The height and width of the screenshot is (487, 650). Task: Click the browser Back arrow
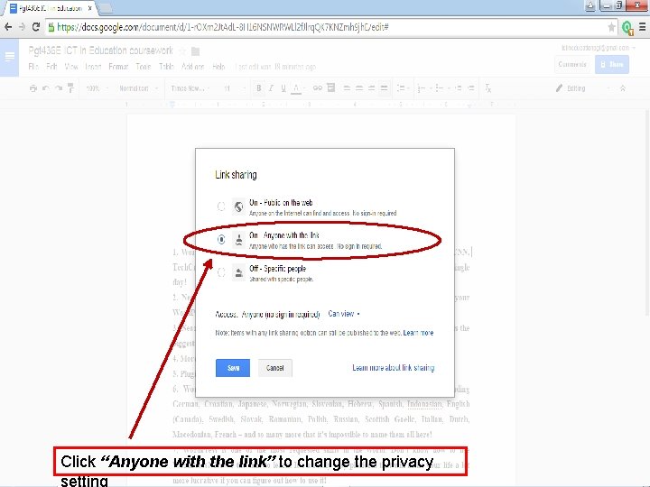(8, 27)
